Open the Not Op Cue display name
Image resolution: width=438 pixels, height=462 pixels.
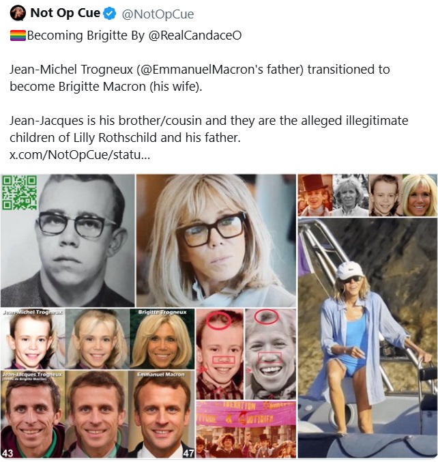[x=65, y=13]
